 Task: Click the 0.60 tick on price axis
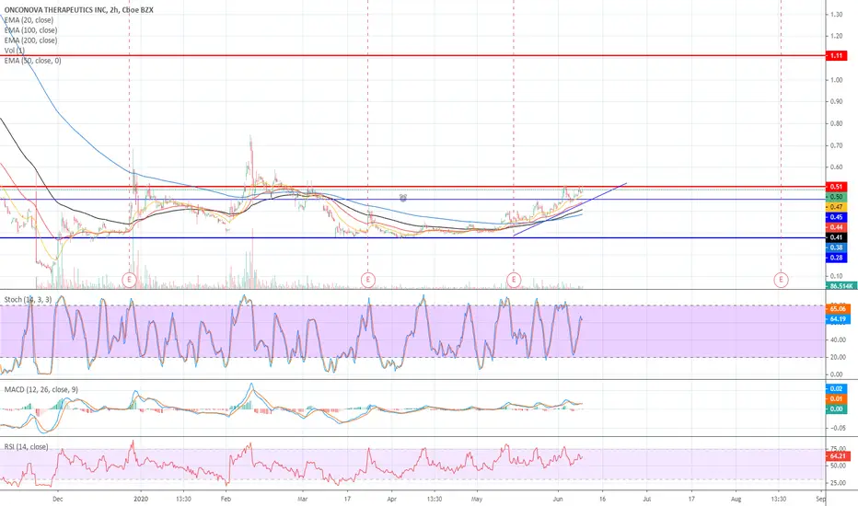(x=836, y=167)
